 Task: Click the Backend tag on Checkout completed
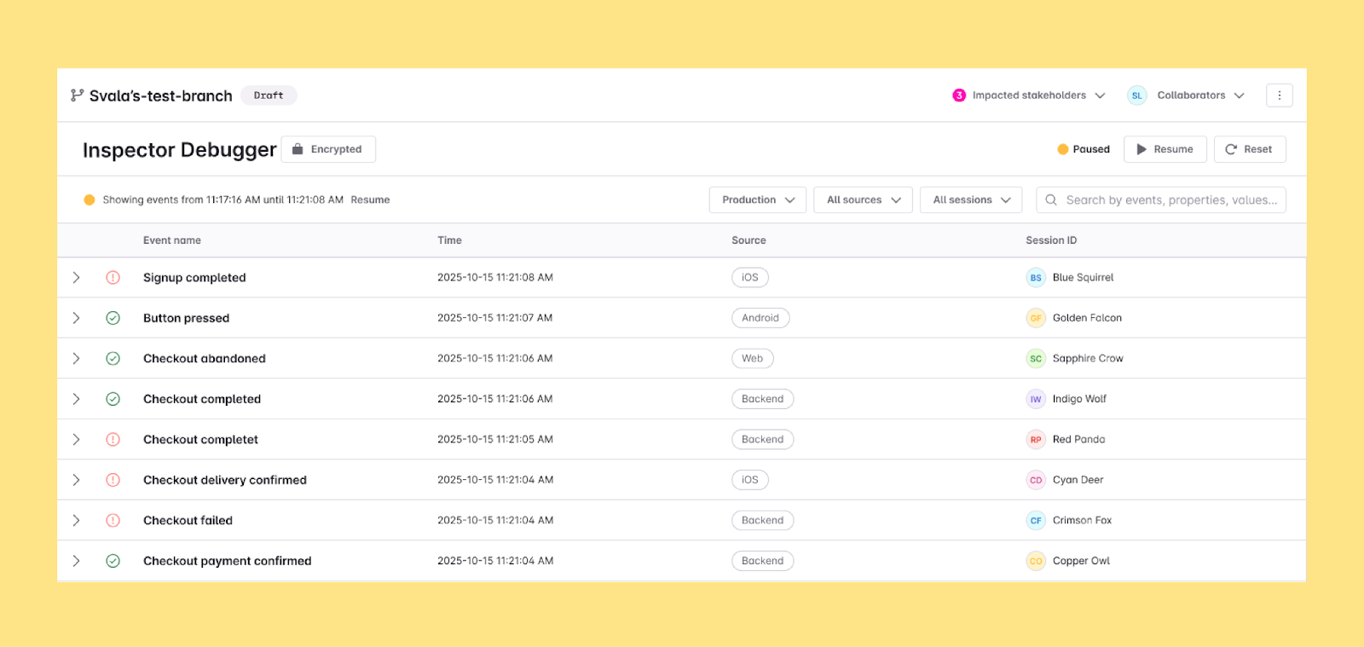762,399
